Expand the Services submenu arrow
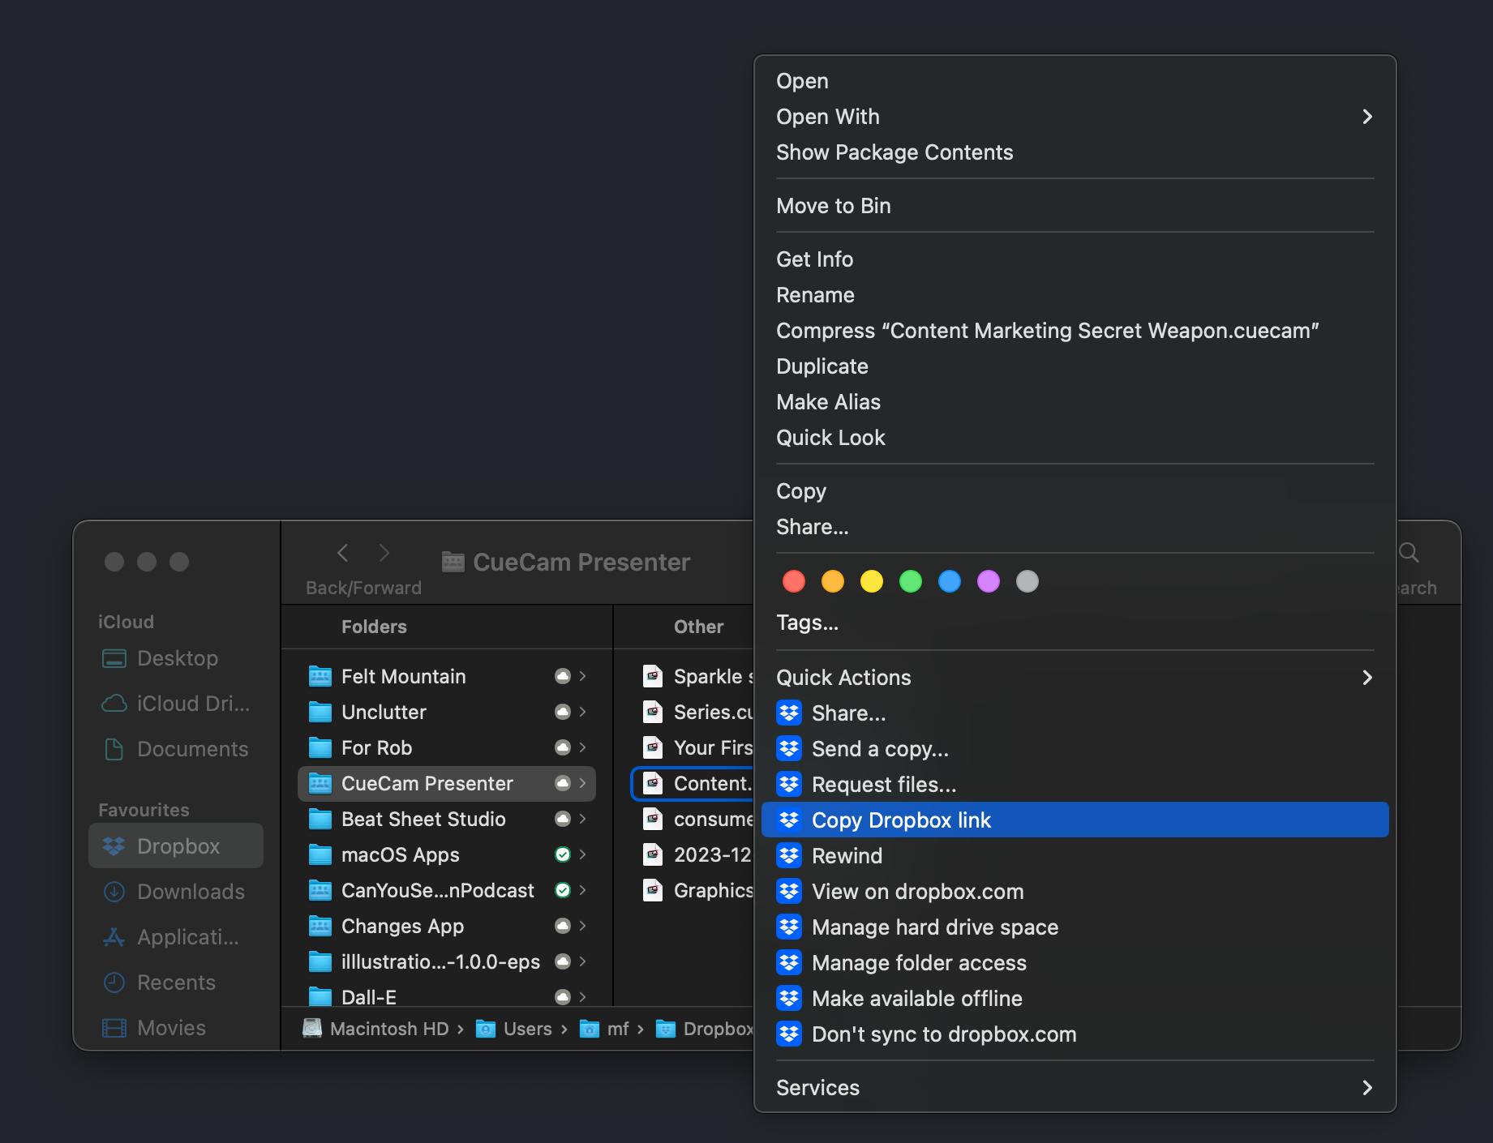The image size is (1493, 1143). (x=1367, y=1088)
